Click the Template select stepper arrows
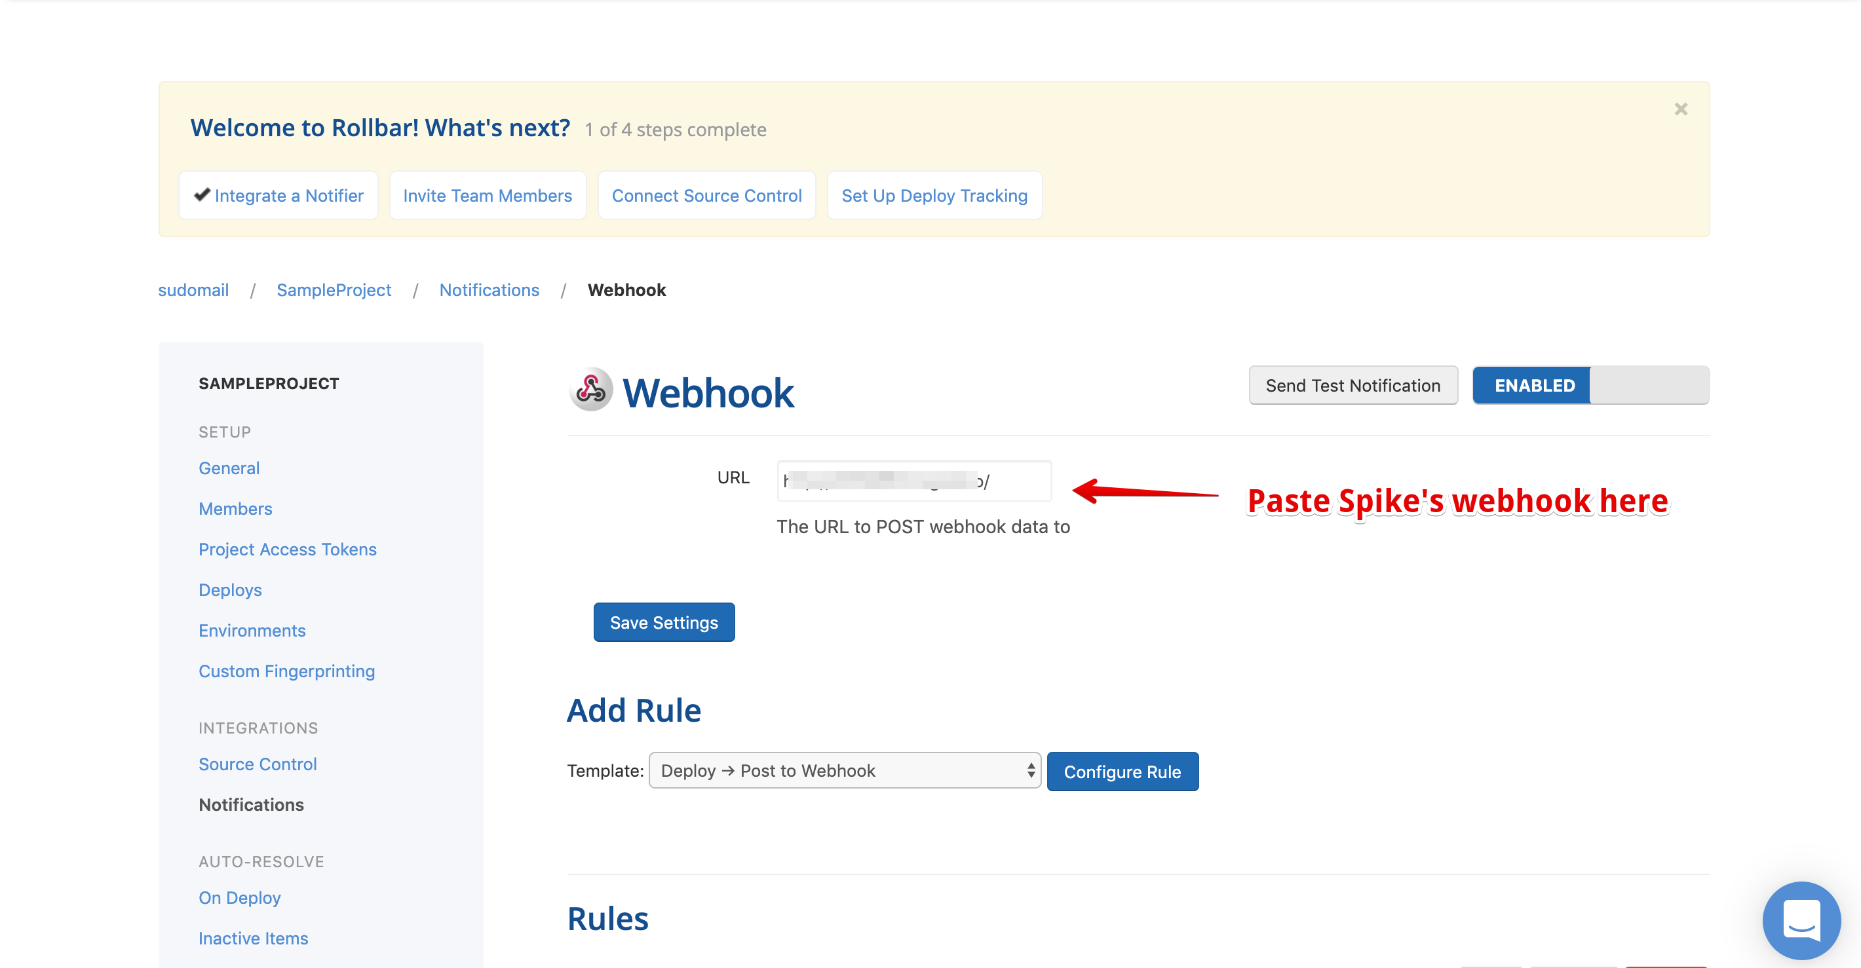Screen dimensions: 1861x968 (x=1030, y=771)
